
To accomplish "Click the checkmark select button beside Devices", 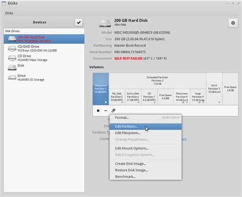I will click(79, 22).
